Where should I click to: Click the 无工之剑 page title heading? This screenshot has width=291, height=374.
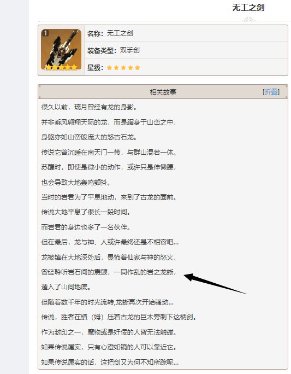tap(248, 8)
